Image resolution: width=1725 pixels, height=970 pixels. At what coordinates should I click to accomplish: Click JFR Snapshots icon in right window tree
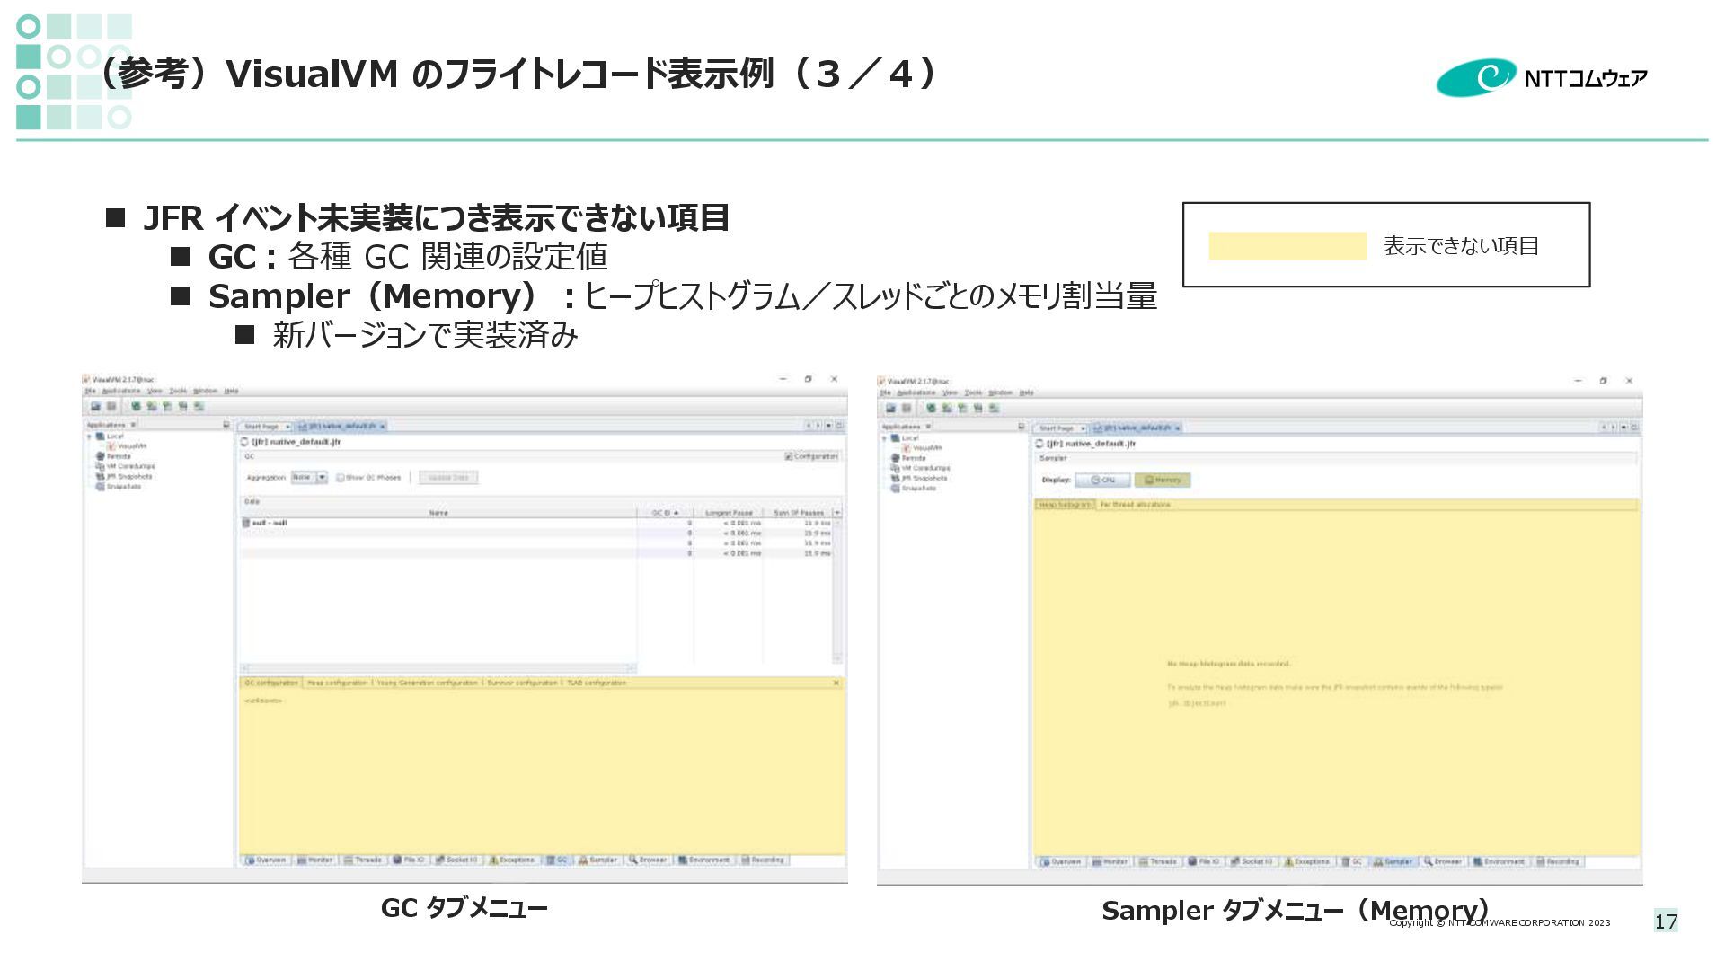pos(895,479)
